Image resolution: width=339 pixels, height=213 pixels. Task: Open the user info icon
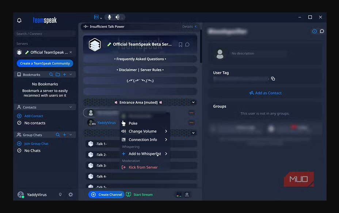click(315, 31)
